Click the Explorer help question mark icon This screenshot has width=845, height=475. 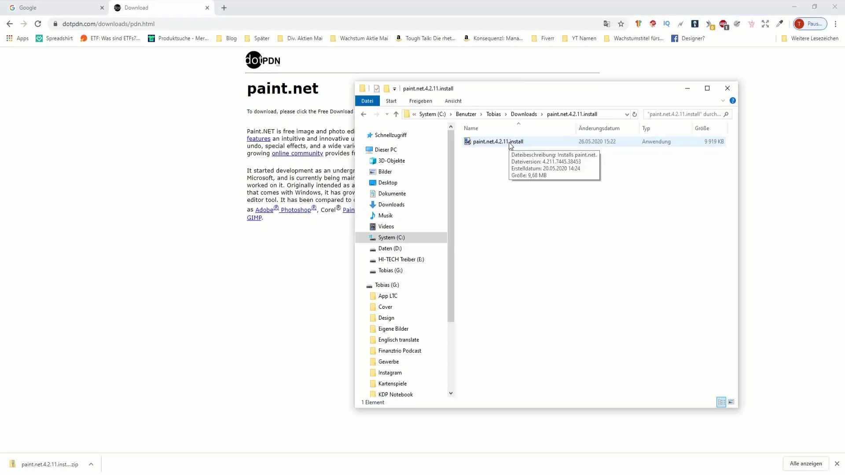coord(733,101)
